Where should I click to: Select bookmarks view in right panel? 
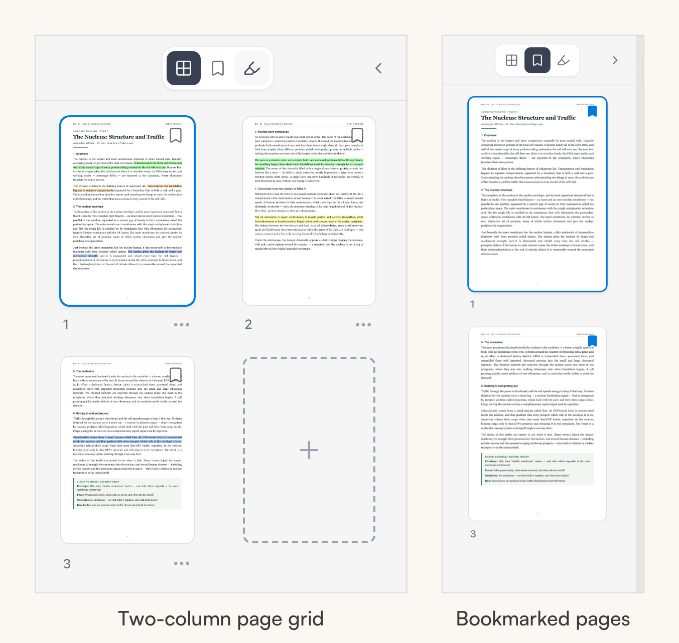(x=537, y=60)
